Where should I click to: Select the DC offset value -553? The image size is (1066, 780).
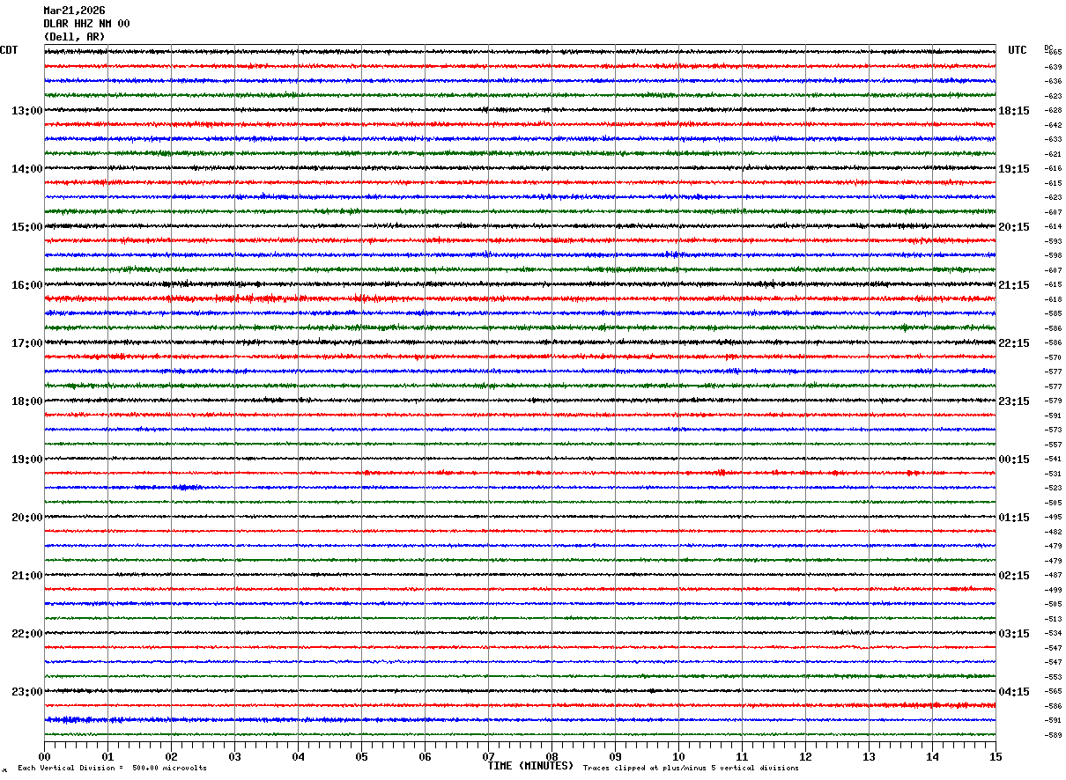[x=1053, y=677]
